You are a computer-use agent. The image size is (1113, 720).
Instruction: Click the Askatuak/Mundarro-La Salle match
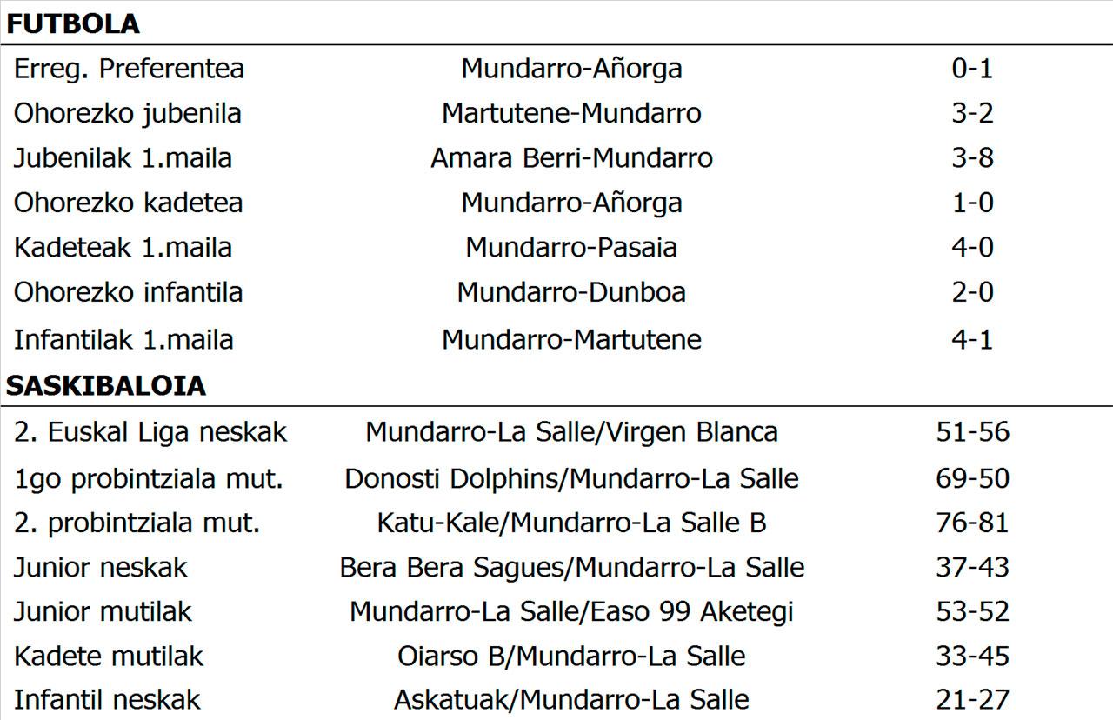point(571,699)
